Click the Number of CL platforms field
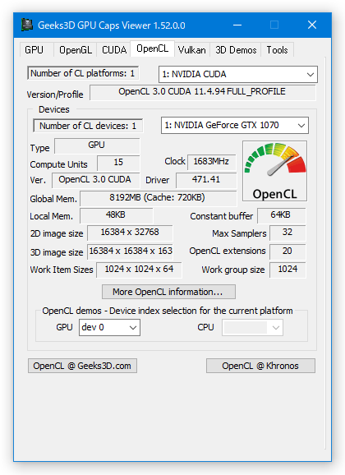The image size is (345, 475). click(x=83, y=73)
